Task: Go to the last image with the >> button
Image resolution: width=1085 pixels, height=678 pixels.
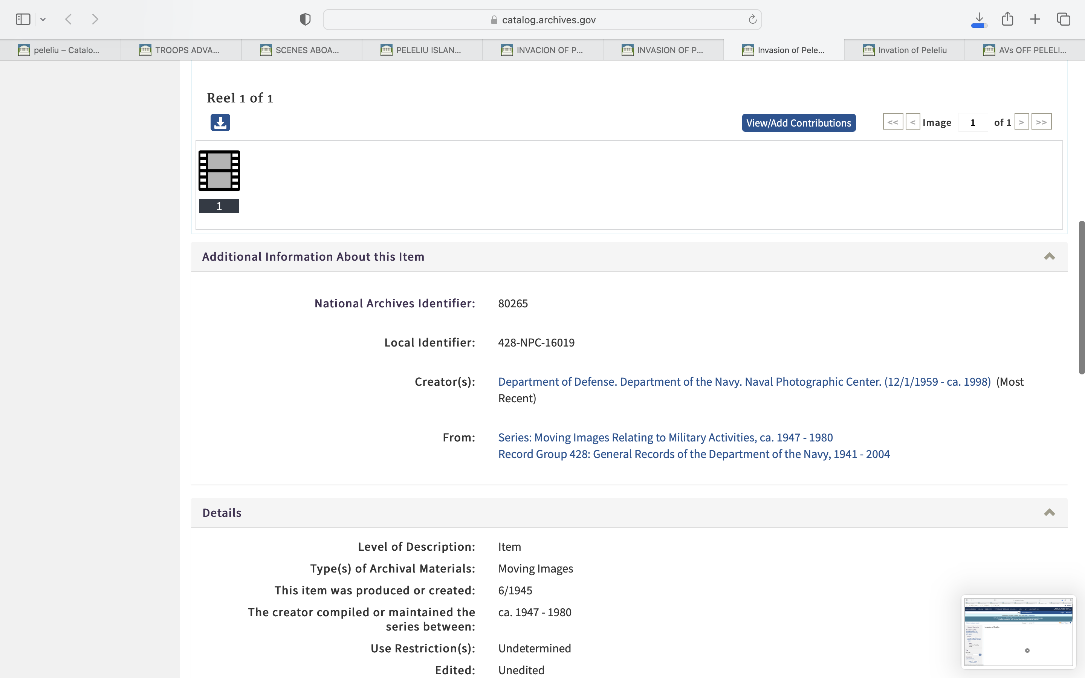Action: click(x=1041, y=122)
